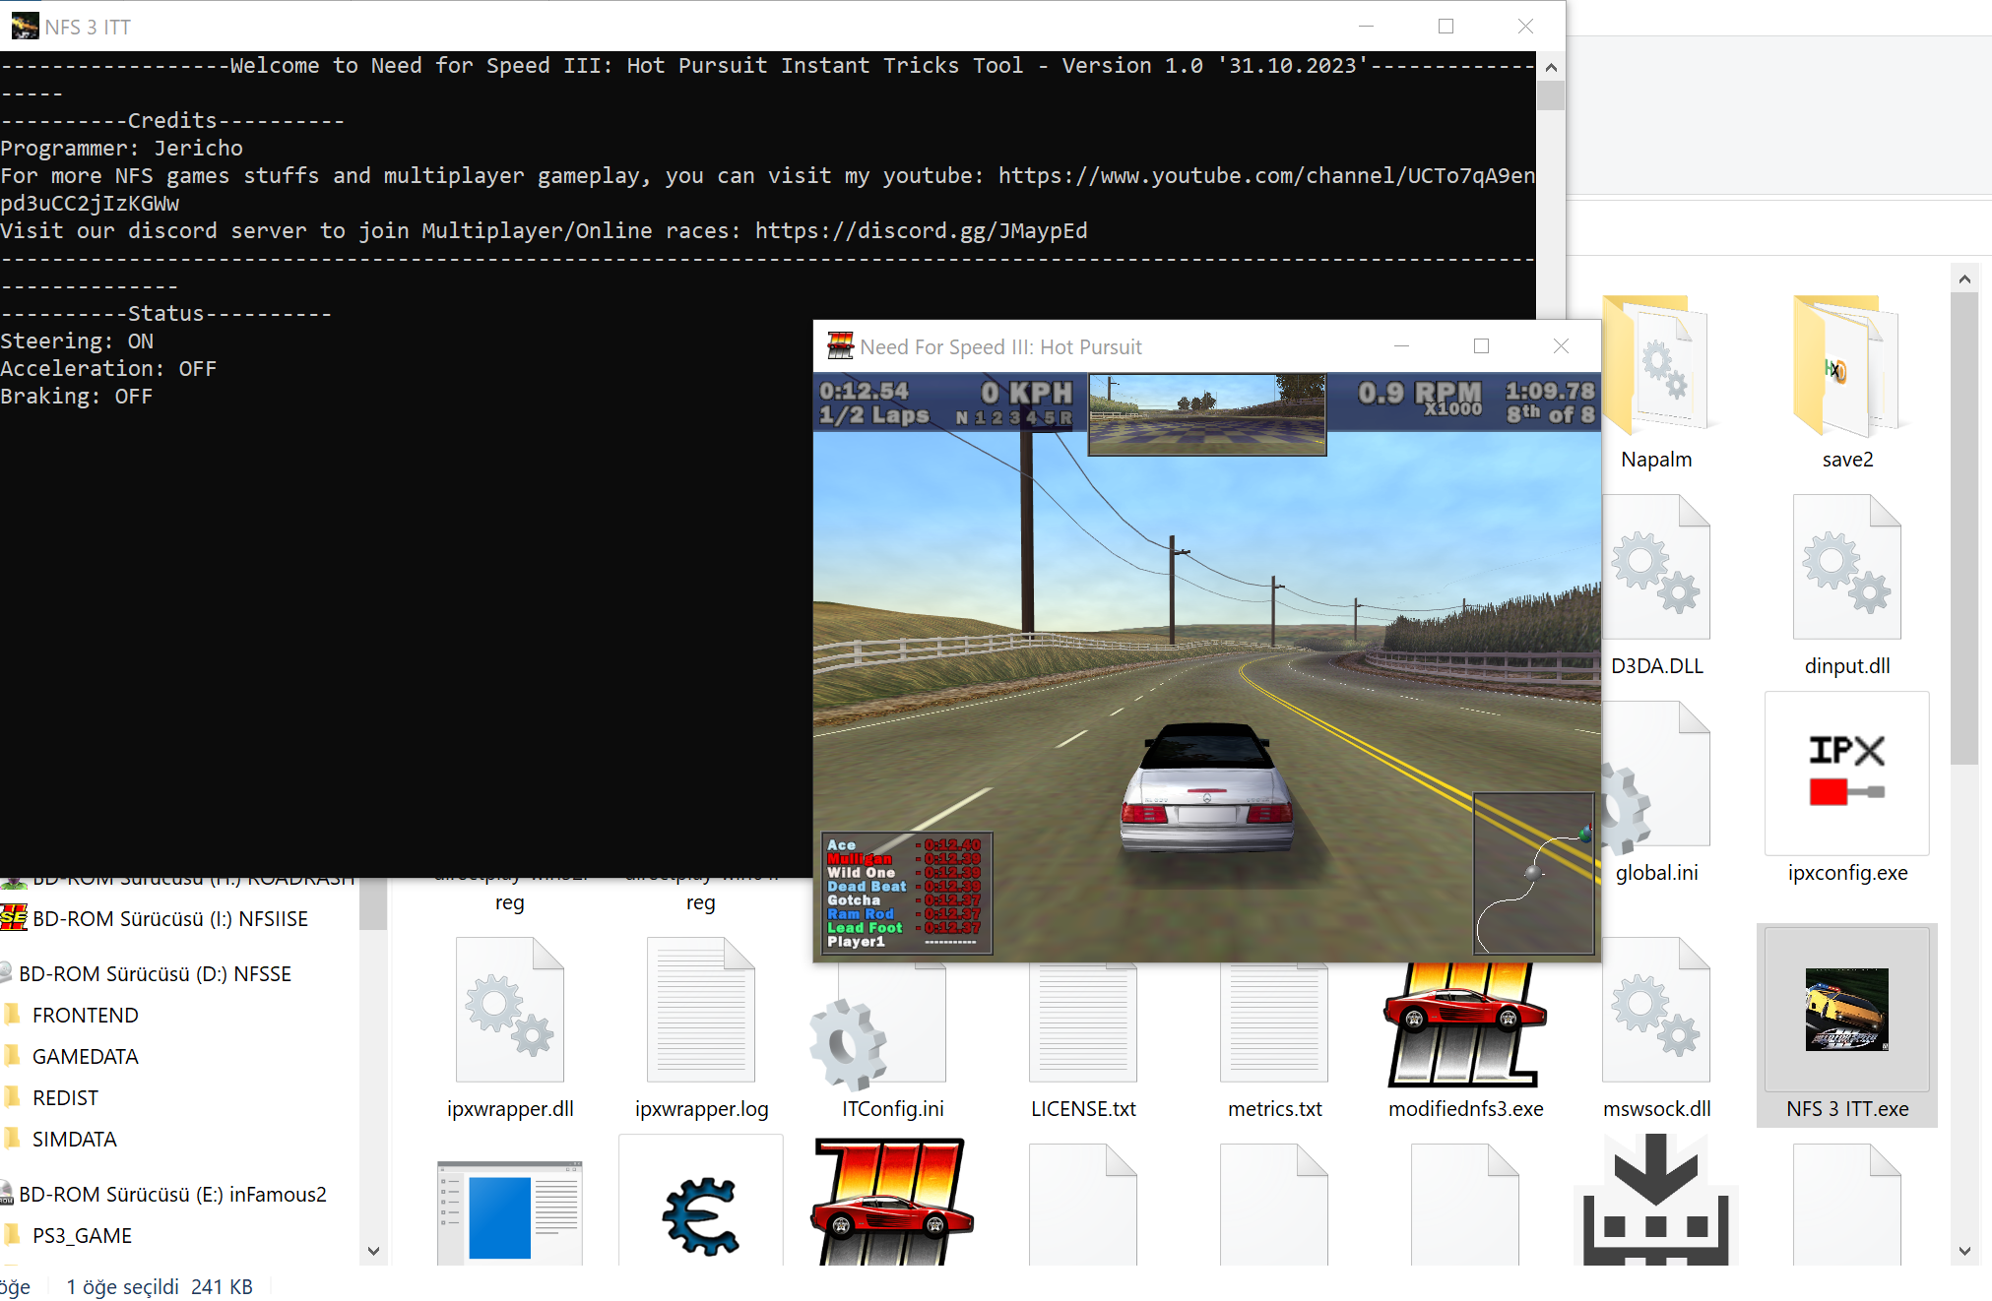1992x1301 pixels.
Task: Click the file list scroll-down arrow
Action: point(1964,1251)
